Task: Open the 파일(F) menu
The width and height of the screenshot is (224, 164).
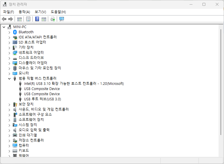Action: (9, 12)
